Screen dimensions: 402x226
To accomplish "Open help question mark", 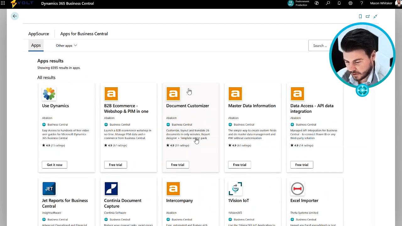I will [362, 3].
